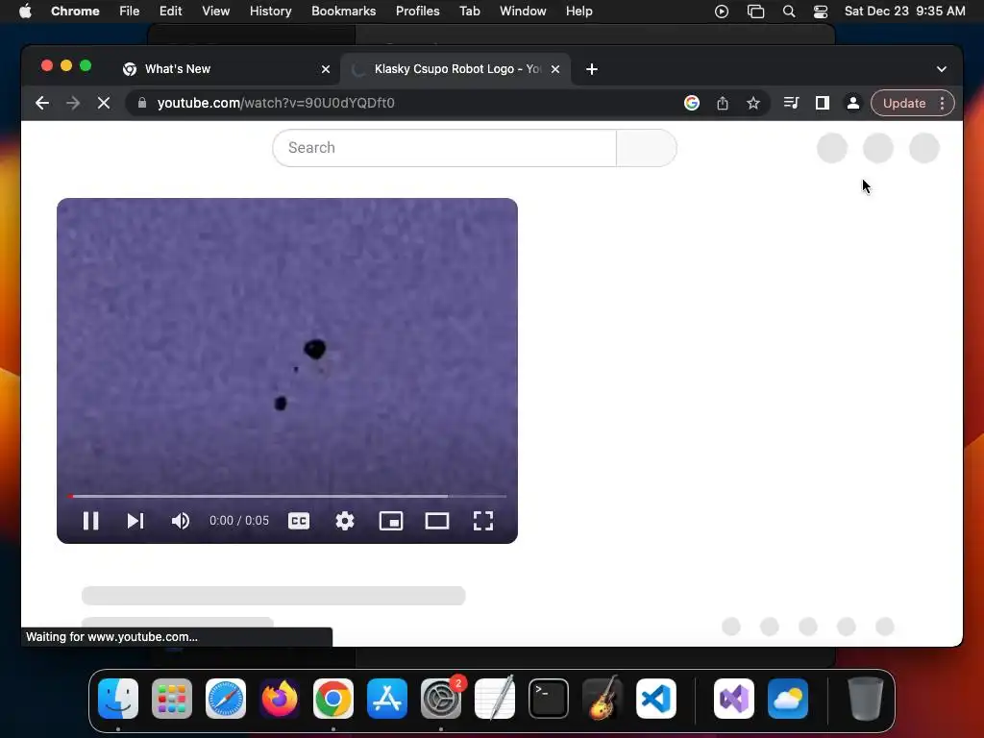Open the File menu
Image resolution: width=984 pixels, height=738 pixels.
pos(130,12)
